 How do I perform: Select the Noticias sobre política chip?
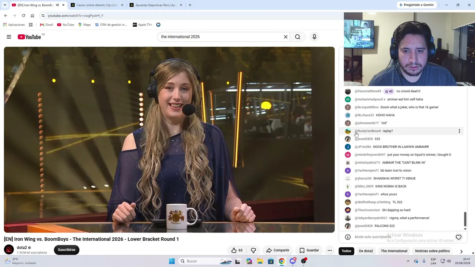(432, 251)
